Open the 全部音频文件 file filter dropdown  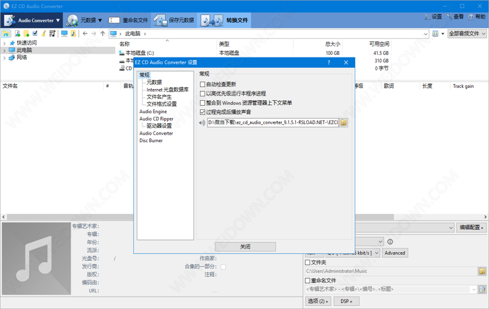tap(467, 33)
